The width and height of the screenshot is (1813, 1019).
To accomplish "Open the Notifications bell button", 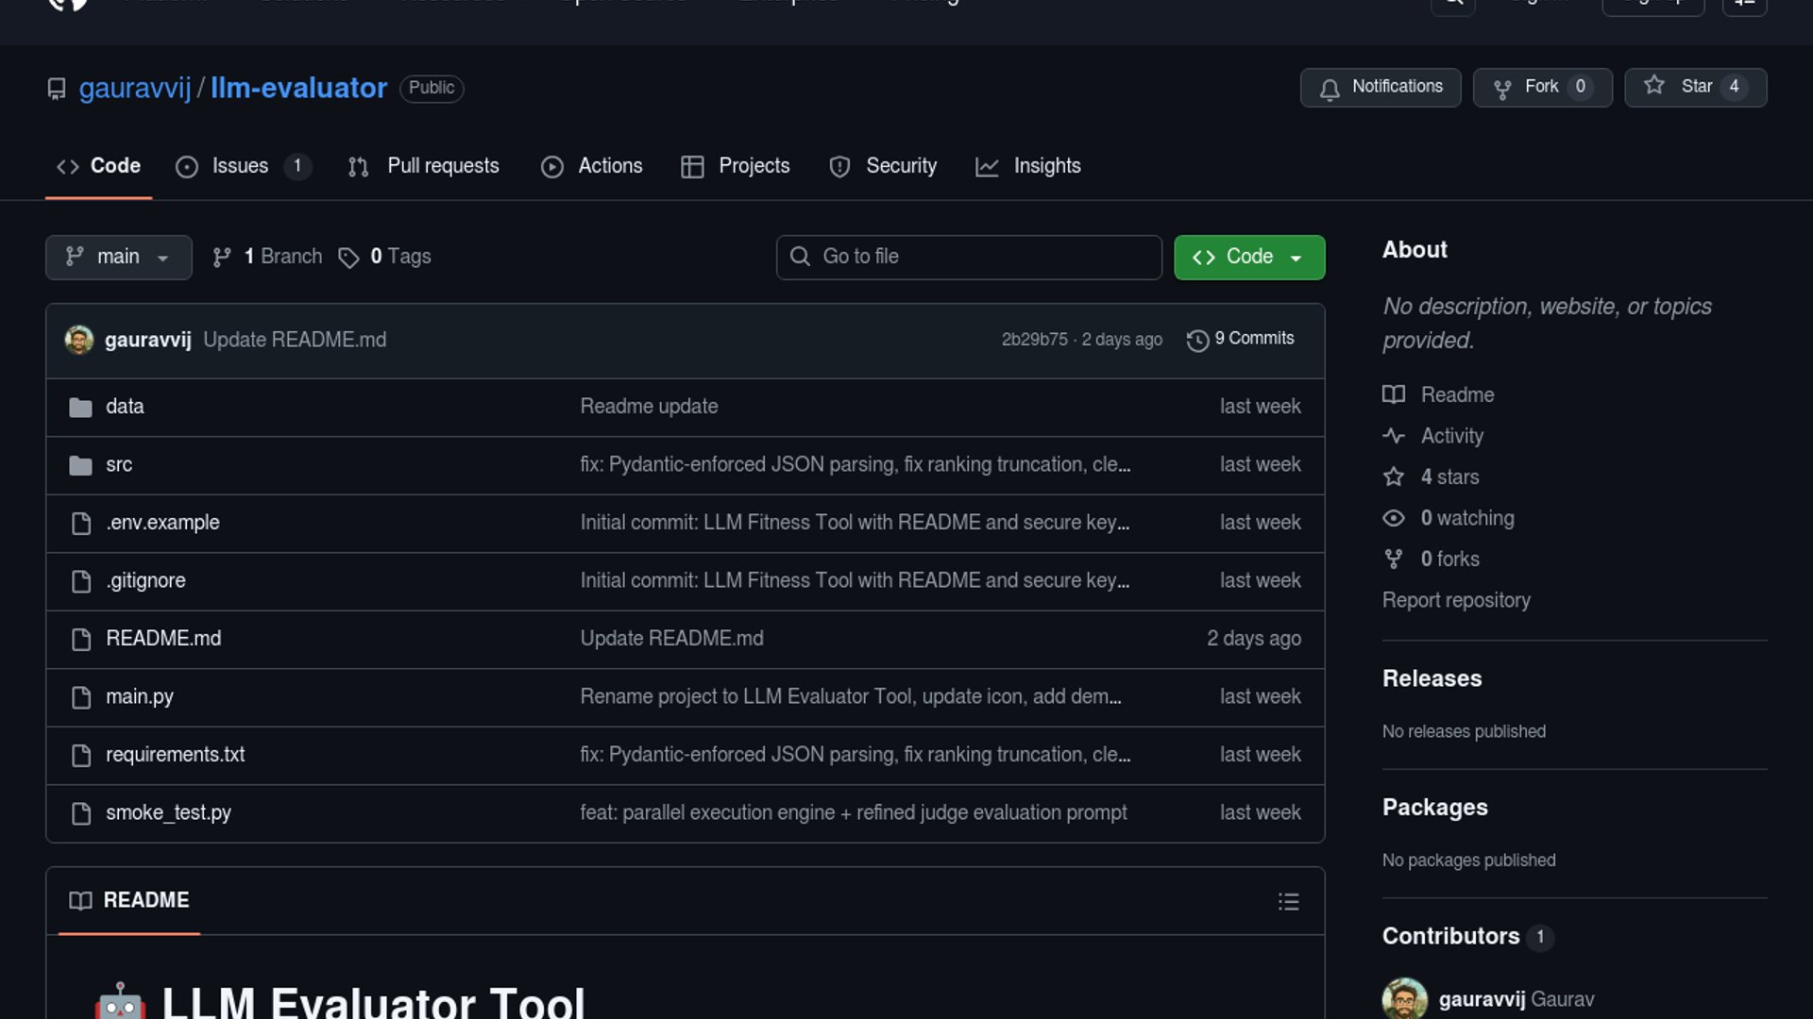I will pyautogui.click(x=1381, y=87).
